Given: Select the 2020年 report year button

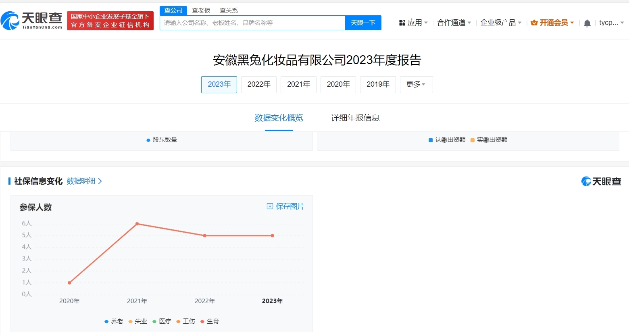Looking at the screenshot, I should coord(338,85).
